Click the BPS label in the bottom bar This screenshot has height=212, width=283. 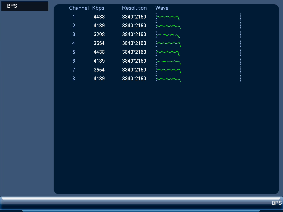coord(277,203)
